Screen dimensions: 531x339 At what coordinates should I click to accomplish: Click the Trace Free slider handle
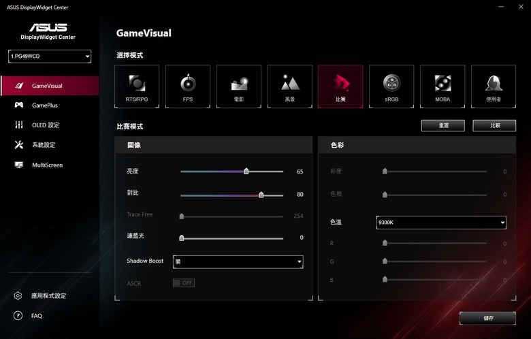pos(182,216)
